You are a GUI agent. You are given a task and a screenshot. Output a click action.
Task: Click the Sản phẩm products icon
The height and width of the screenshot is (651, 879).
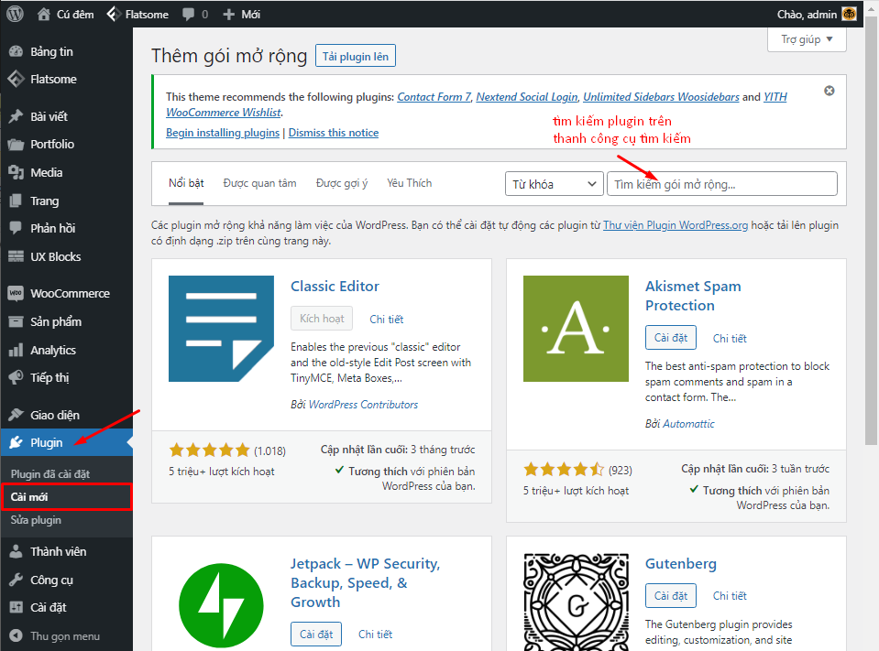click(x=16, y=322)
